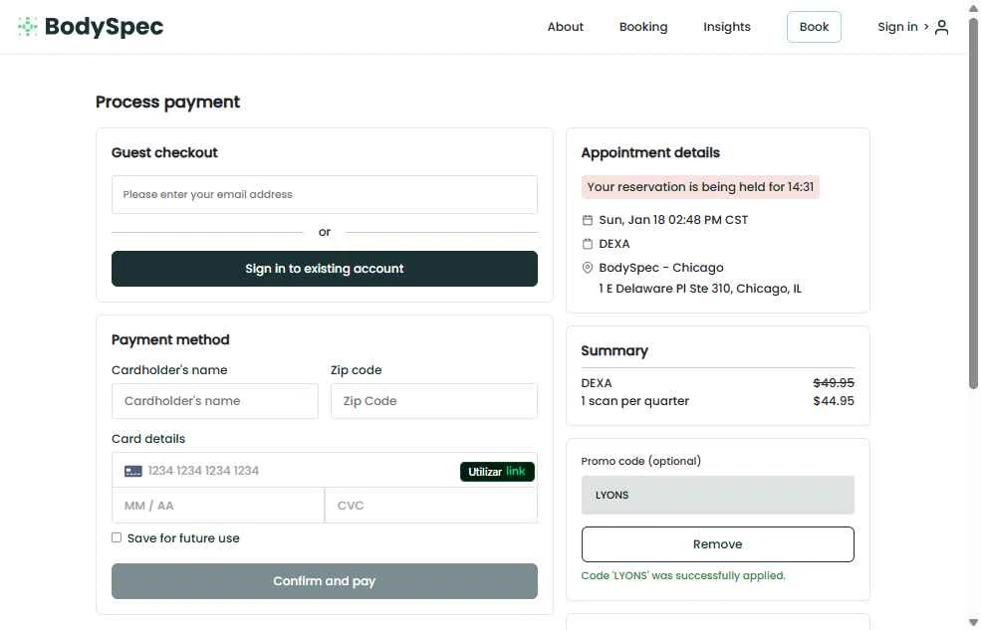Focus the CVC field
The image size is (981, 630).
431,506
